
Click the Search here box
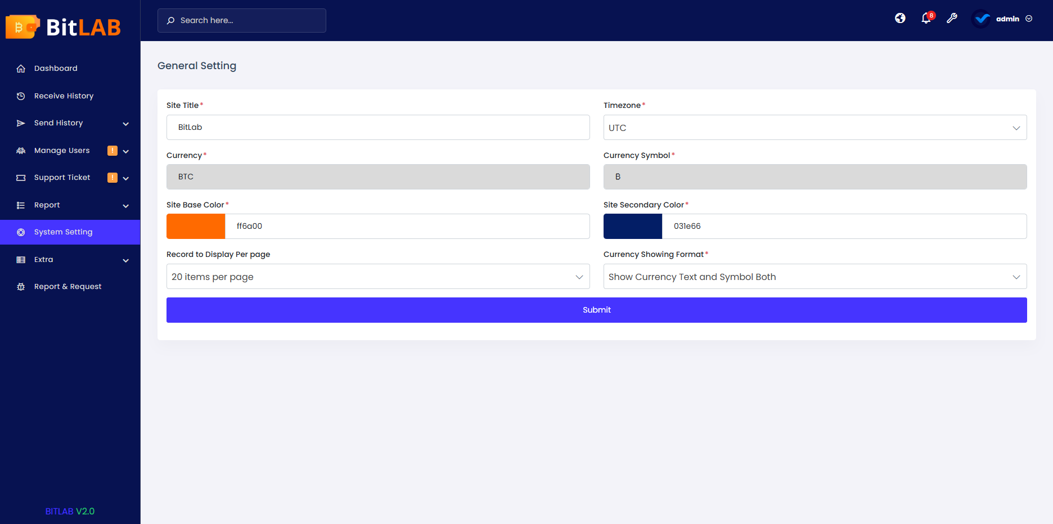242,20
